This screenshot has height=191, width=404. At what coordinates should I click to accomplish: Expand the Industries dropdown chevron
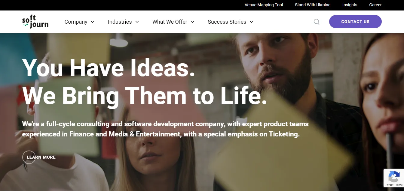(x=137, y=22)
